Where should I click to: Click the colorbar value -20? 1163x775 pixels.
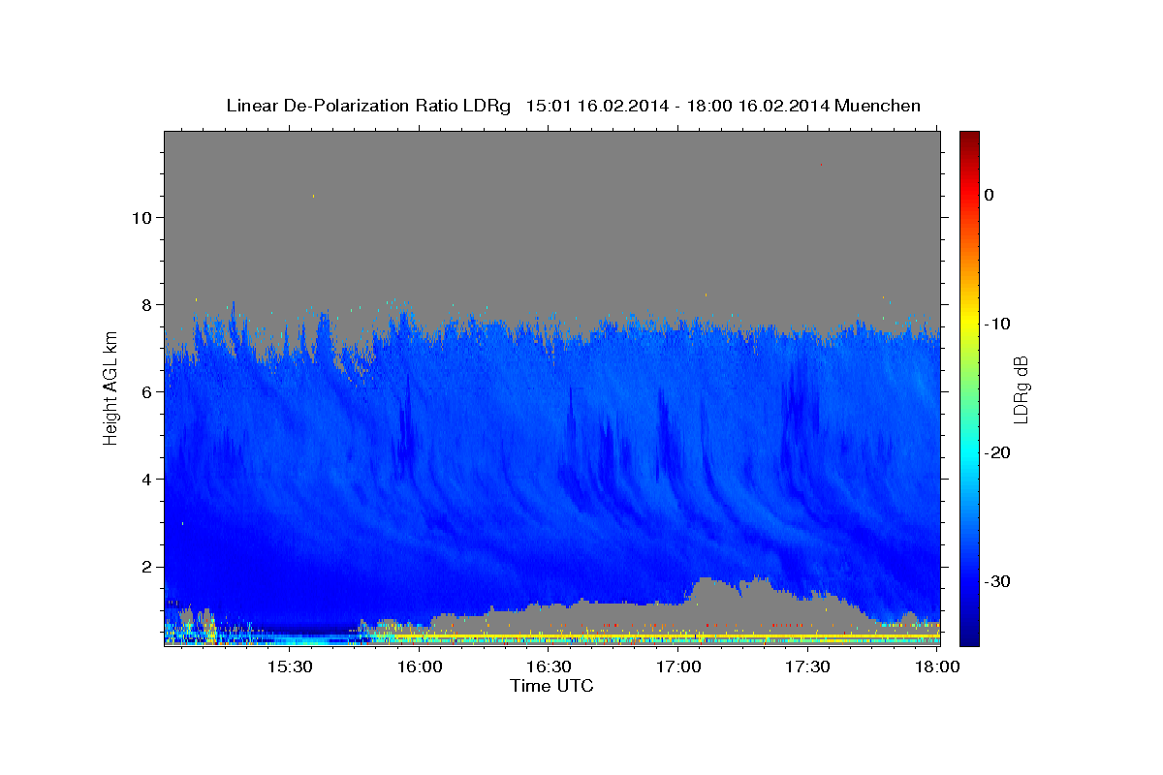[x=998, y=452]
